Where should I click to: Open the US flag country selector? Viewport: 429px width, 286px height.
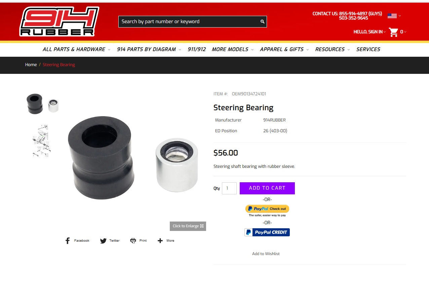coord(392,16)
